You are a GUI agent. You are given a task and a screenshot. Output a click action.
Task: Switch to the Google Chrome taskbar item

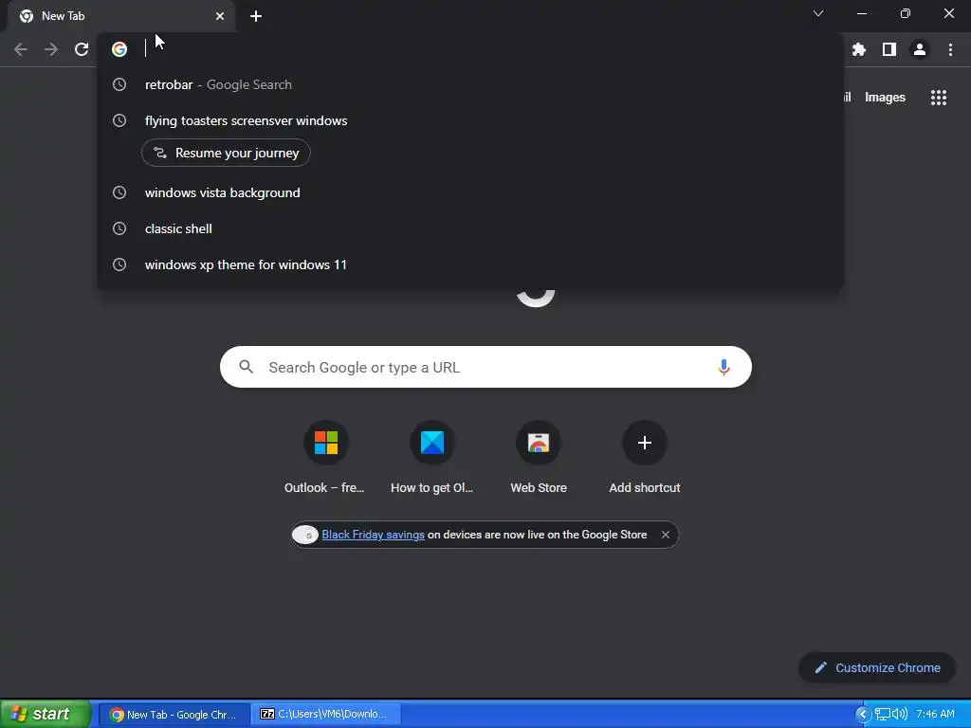coord(174,715)
